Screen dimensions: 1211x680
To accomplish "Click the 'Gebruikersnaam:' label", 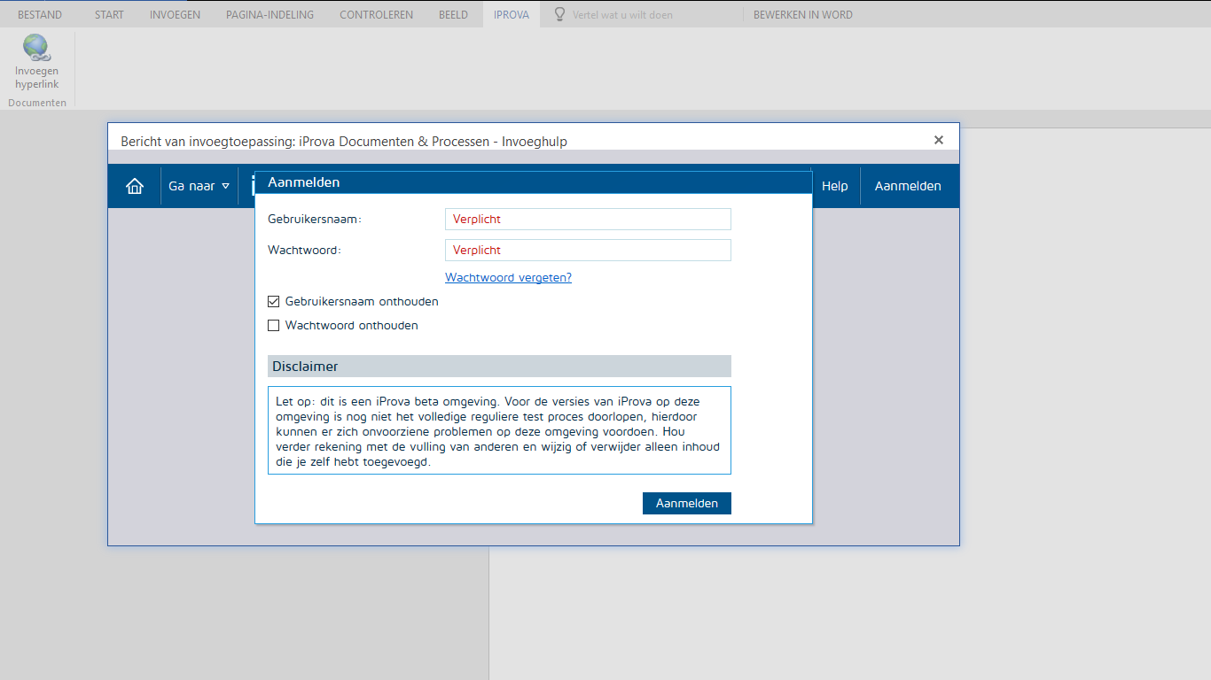I will pyautogui.click(x=315, y=219).
